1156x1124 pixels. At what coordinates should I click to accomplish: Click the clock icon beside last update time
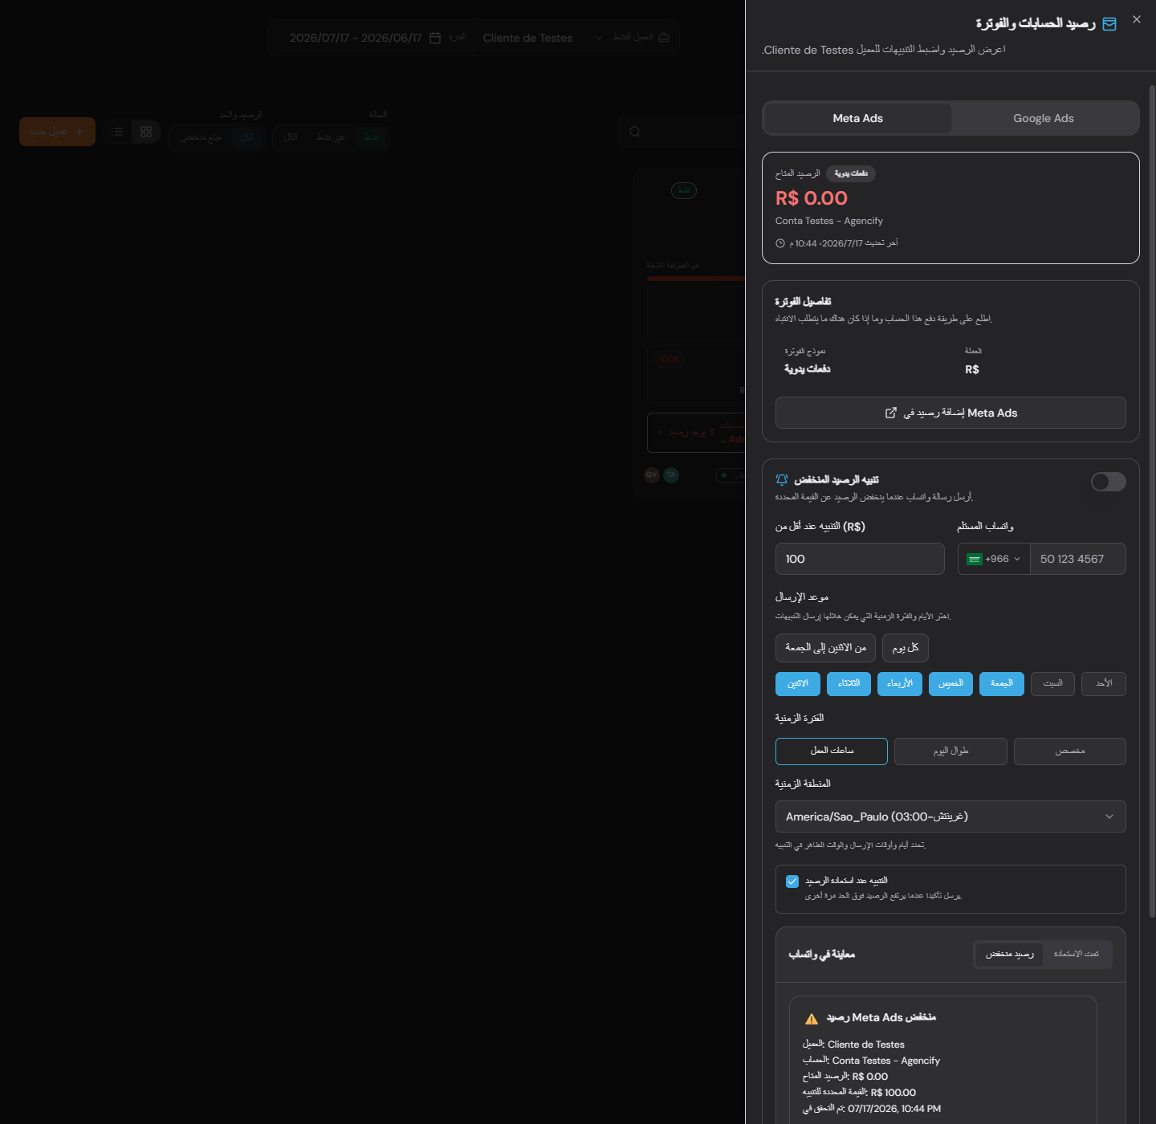(x=780, y=243)
